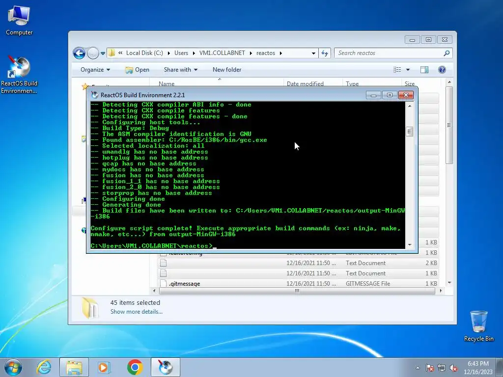Open the address bar history dropdown
The width and height of the screenshot is (503, 377).
coord(313,53)
